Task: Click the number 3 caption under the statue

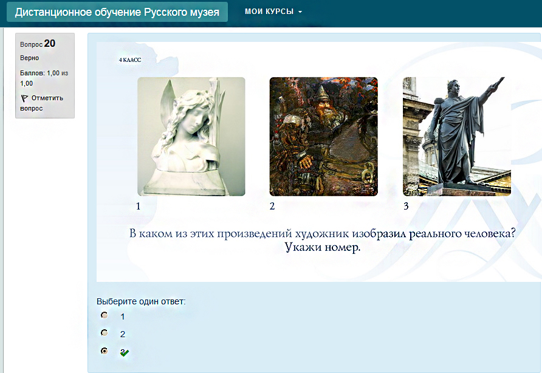Action: [x=406, y=206]
